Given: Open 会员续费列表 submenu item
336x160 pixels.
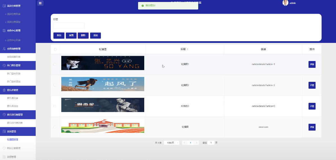Looking at the screenshot, I should click(x=14, y=57).
